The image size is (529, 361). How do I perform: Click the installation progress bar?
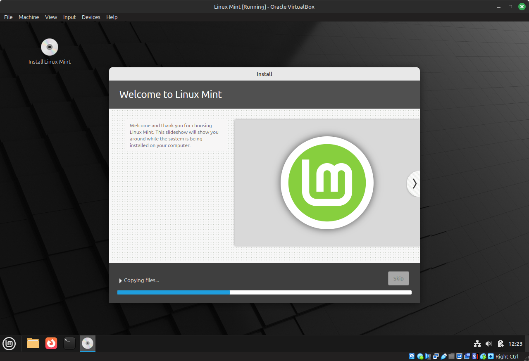pyautogui.click(x=264, y=292)
